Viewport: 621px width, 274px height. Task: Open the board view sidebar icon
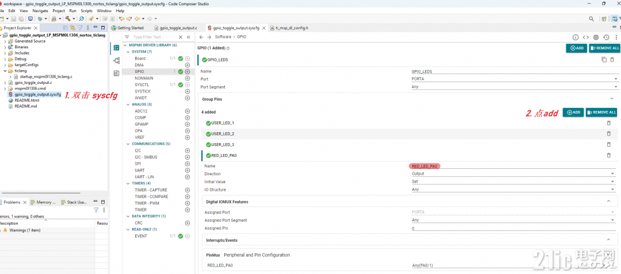116,60
